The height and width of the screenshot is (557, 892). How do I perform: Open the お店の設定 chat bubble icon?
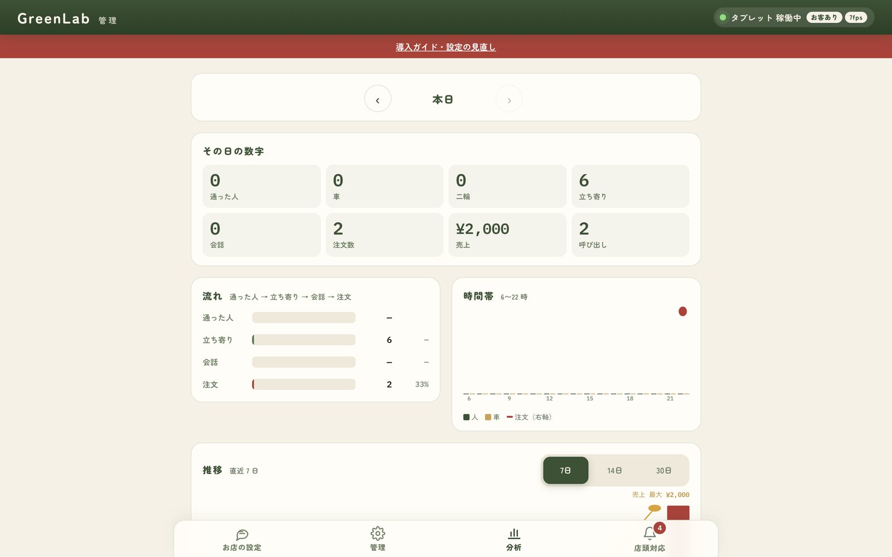point(242,534)
